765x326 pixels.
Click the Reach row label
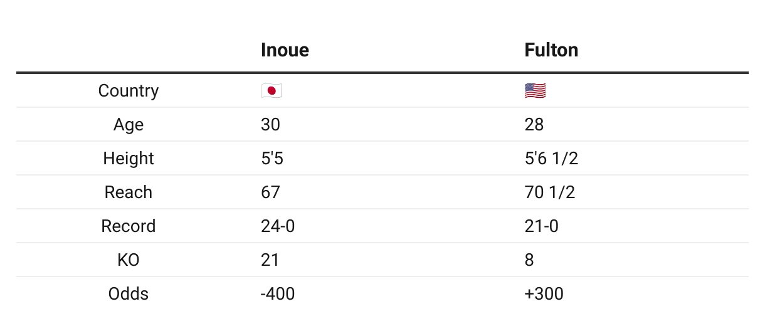click(x=129, y=192)
